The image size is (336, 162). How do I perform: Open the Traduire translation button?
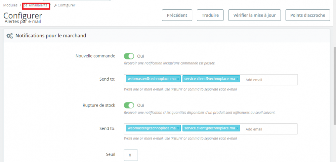click(210, 15)
